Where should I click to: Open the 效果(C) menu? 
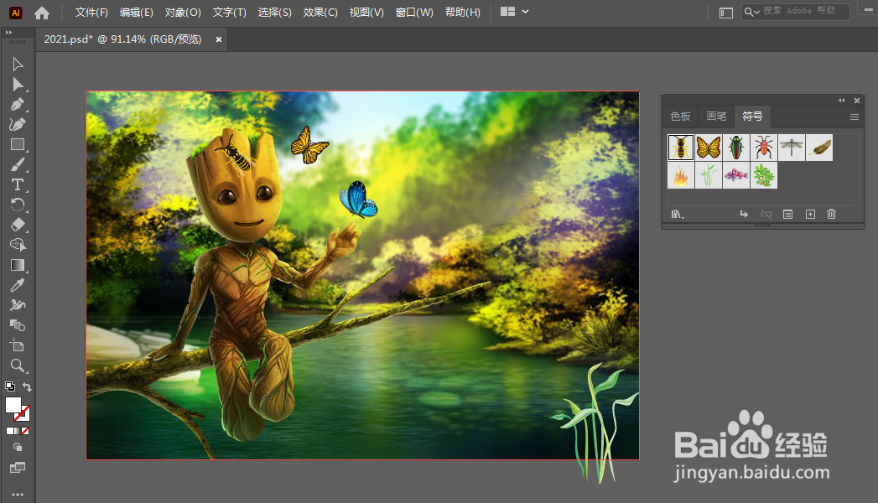pos(320,13)
